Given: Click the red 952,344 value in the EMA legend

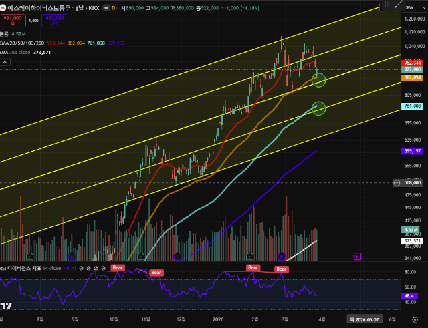Looking at the screenshot, I should (x=56, y=43).
